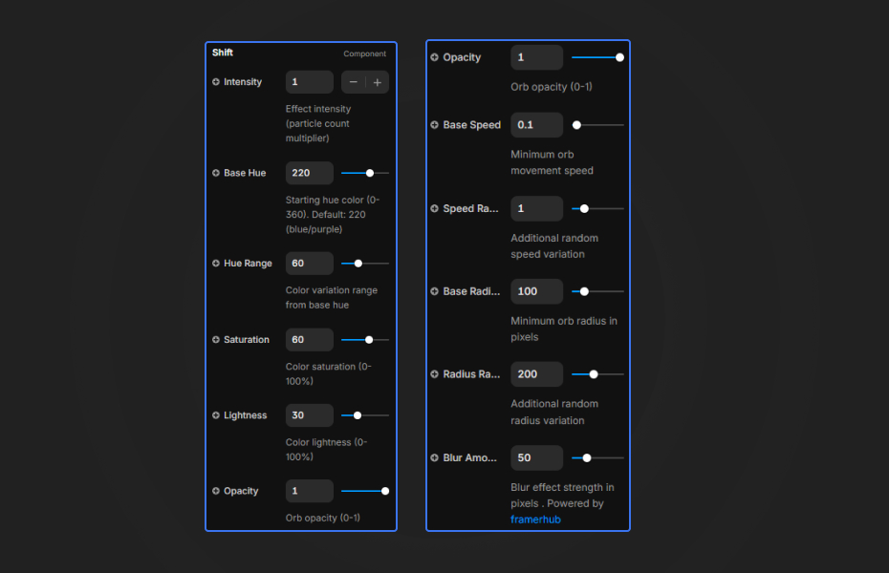Select the Shift component title
Image resolution: width=889 pixels, height=573 pixels.
click(223, 53)
